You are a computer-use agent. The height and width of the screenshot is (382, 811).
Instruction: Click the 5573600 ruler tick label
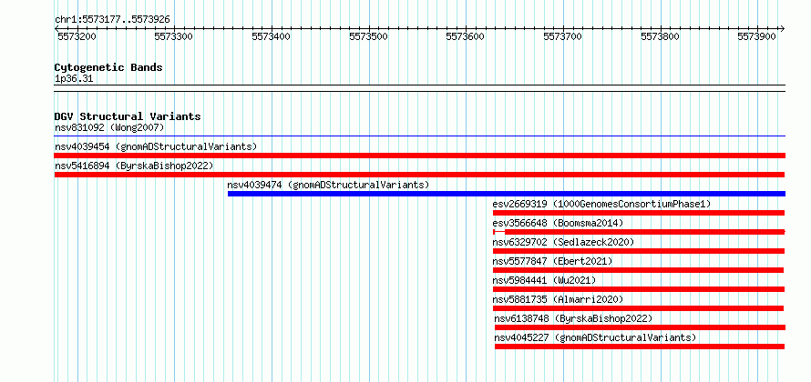coord(466,36)
